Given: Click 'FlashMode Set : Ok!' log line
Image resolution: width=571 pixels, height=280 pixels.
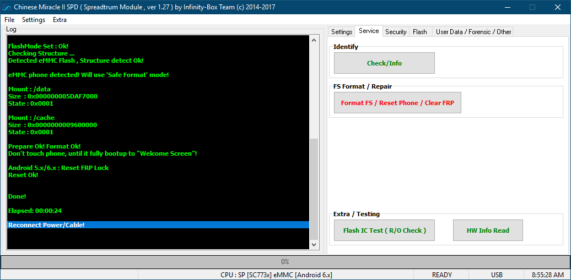Looking at the screenshot, I should 38,46.
